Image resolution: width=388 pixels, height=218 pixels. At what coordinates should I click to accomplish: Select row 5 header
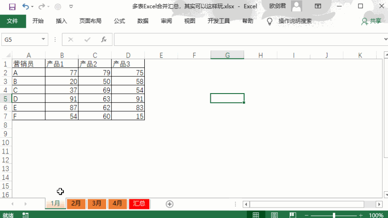pos(5,99)
